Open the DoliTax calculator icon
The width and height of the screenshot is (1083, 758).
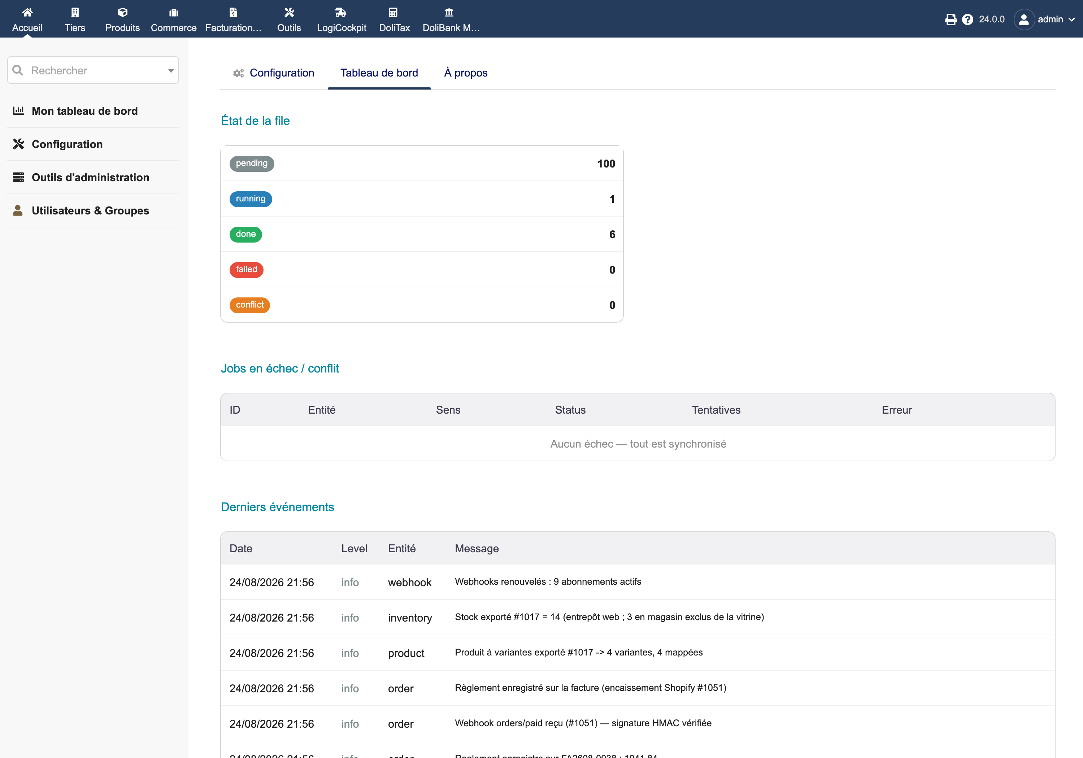click(x=393, y=12)
